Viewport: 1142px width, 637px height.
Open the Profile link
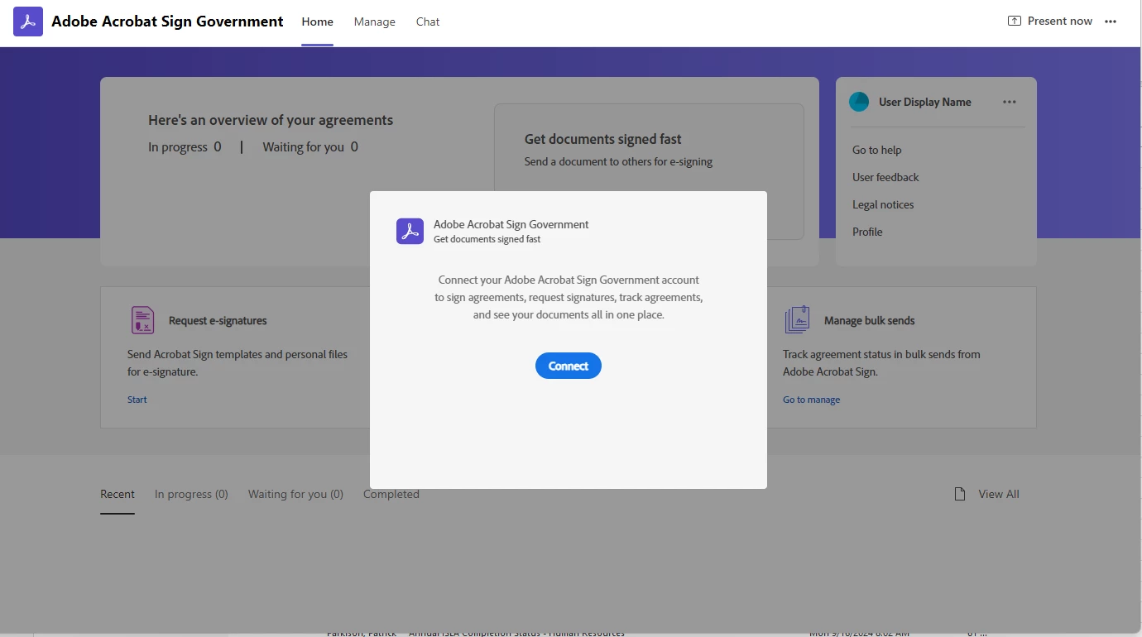tap(867, 232)
